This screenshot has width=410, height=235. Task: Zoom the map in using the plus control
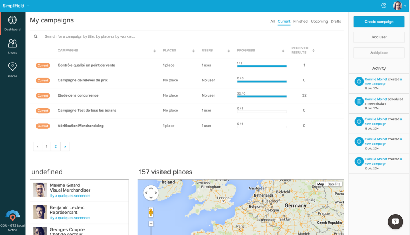point(151,223)
